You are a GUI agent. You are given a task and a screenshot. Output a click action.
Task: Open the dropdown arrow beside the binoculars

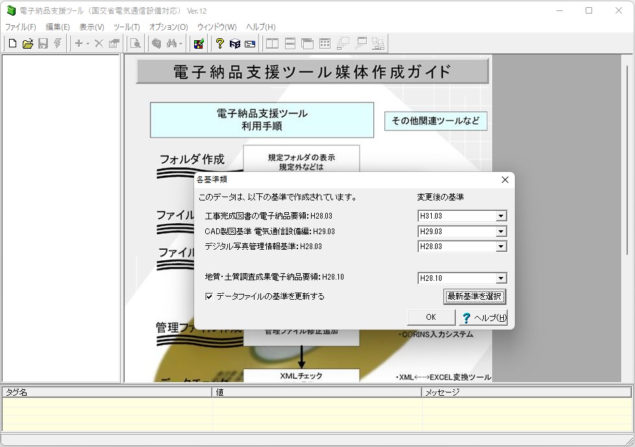(181, 43)
